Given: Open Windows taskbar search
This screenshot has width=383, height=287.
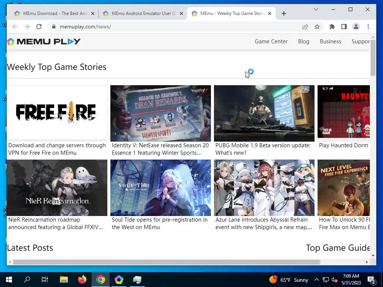Looking at the screenshot, I should point(27,280).
